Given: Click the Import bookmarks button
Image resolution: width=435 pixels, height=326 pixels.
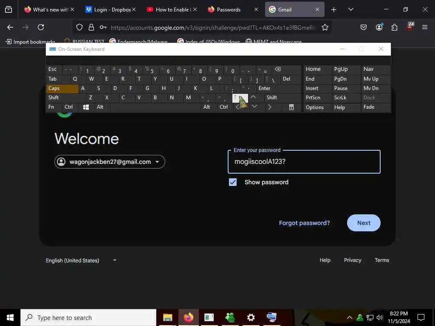Looking at the screenshot, I should pyautogui.click(x=30, y=42).
